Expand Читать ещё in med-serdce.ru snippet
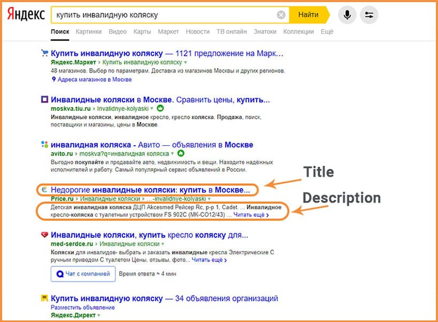Viewport: 438px width, 322px height. [x=209, y=260]
